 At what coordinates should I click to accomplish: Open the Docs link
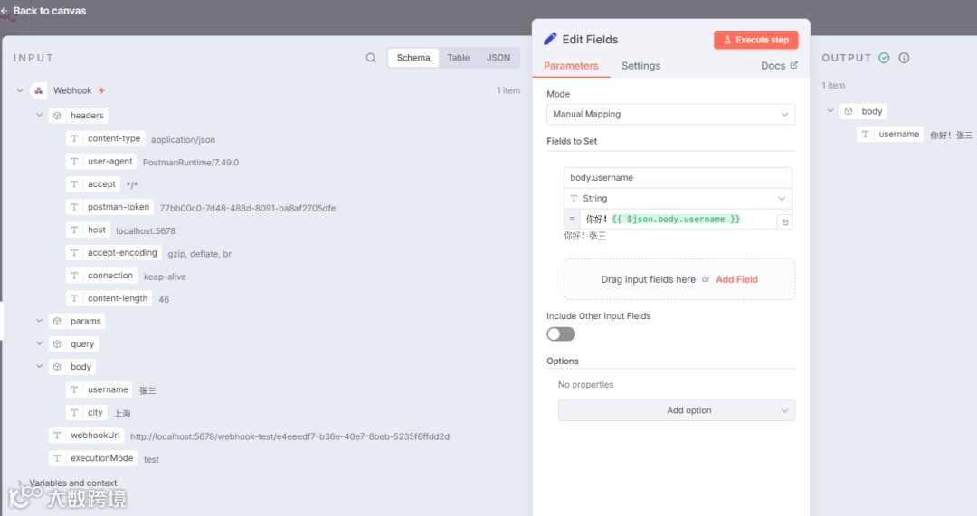pyautogui.click(x=779, y=66)
